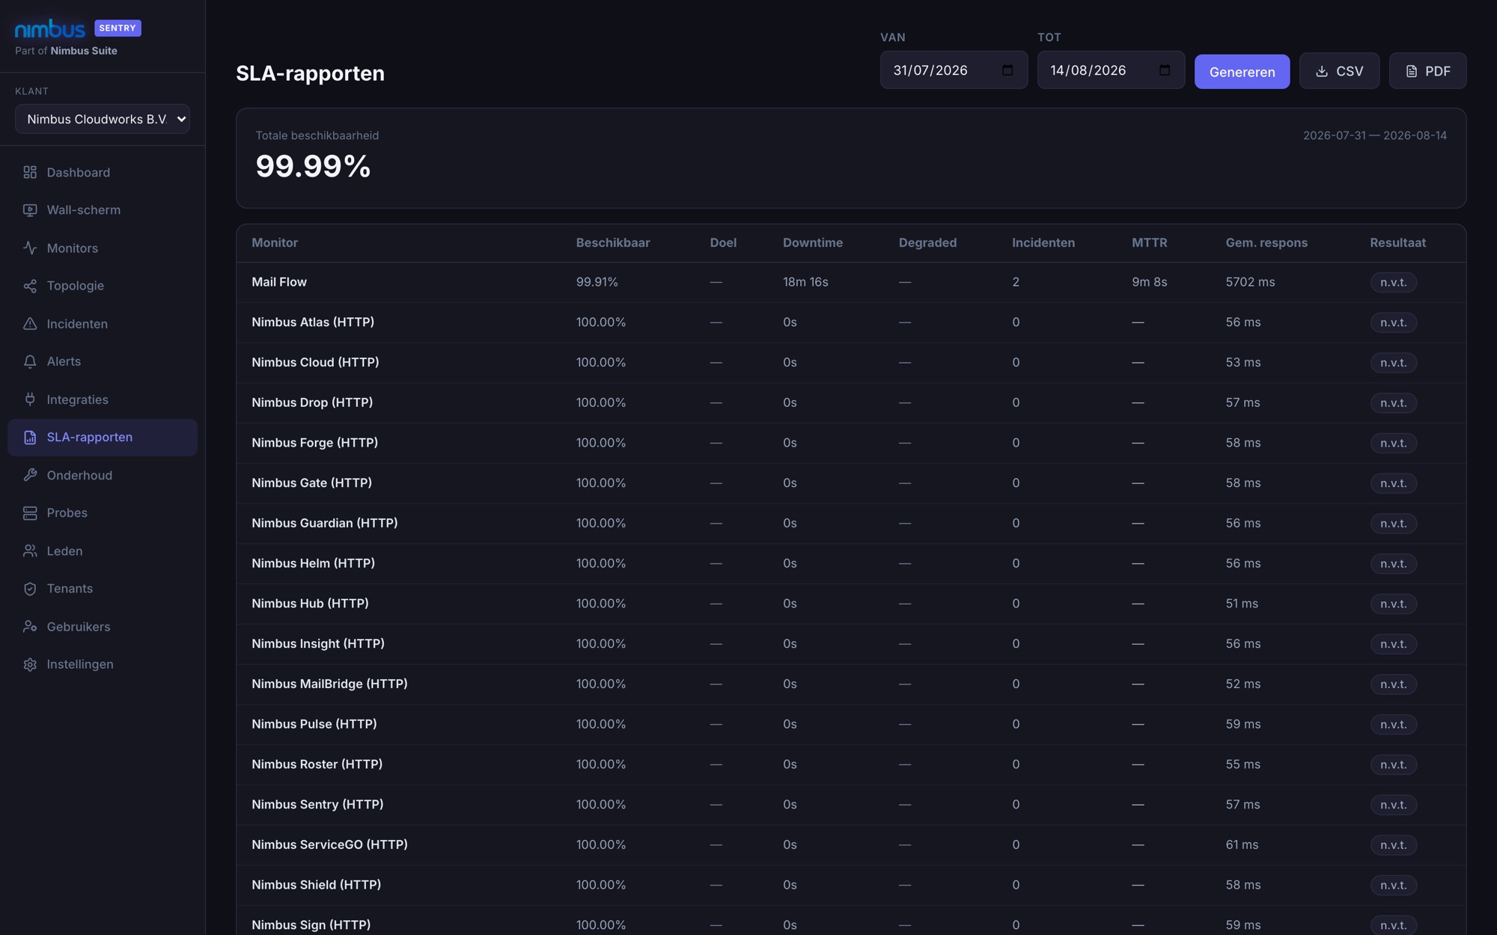Export the report as CSV

[x=1339, y=71]
